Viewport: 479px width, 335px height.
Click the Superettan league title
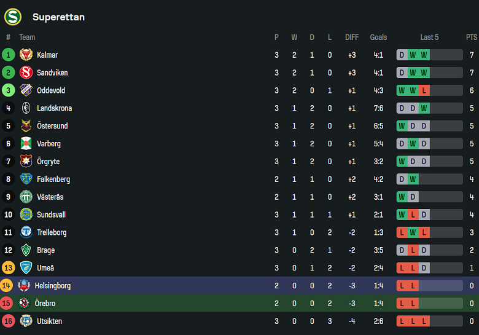58,17
